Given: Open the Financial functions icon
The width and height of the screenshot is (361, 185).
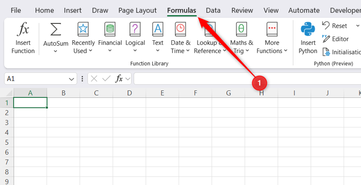Looking at the screenshot, I should tap(110, 29).
